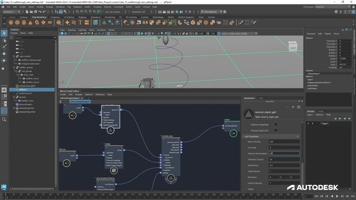This screenshot has height=200, width=356.
Task: Open the Workspace dropdown
Action: (332, 7)
